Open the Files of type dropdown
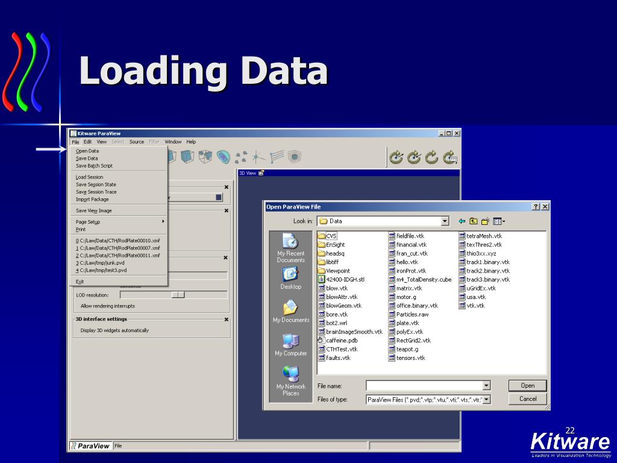Screen dimensions: 617x463 point(486,400)
